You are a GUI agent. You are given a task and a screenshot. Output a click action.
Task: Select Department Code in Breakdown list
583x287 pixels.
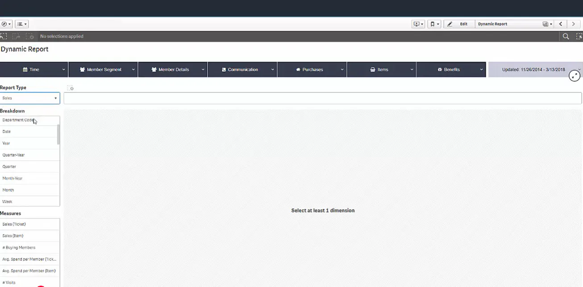point(29,120)
